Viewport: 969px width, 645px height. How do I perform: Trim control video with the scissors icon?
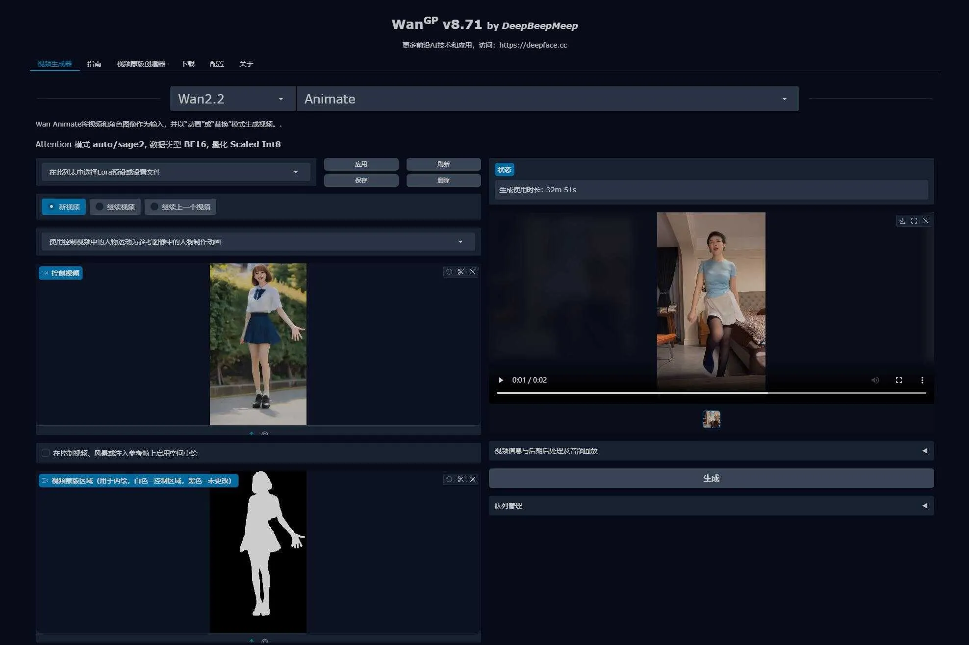click(460, 272)
